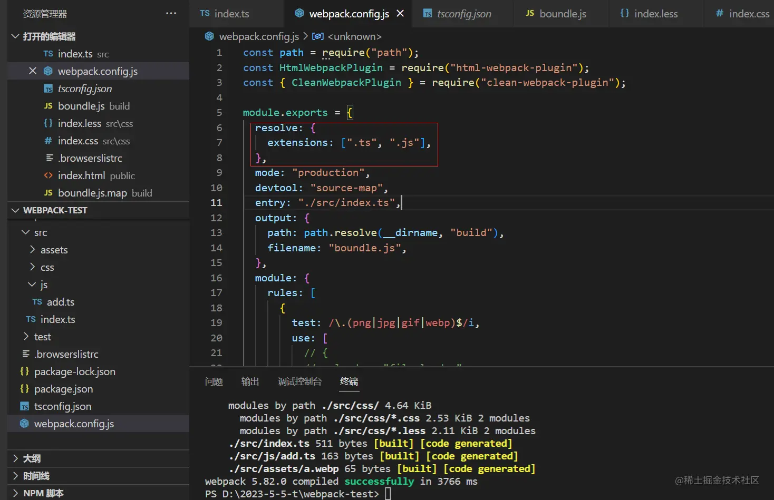The height and width of the screenshot is (500, 774).
Task: Click the braces icon of the index.less tab
Action: (x=625, y=13)
